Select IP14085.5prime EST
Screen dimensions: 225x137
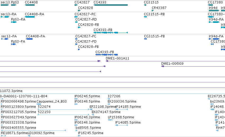[128, 123]
